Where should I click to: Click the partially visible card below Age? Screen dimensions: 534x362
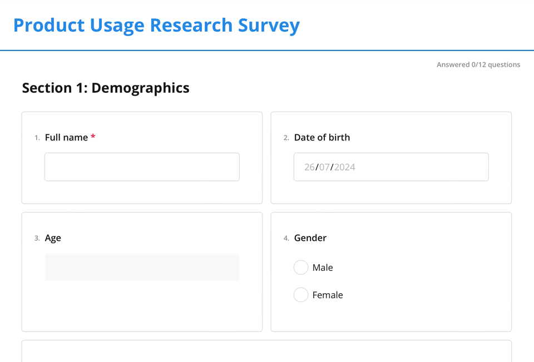coord(266,351)
